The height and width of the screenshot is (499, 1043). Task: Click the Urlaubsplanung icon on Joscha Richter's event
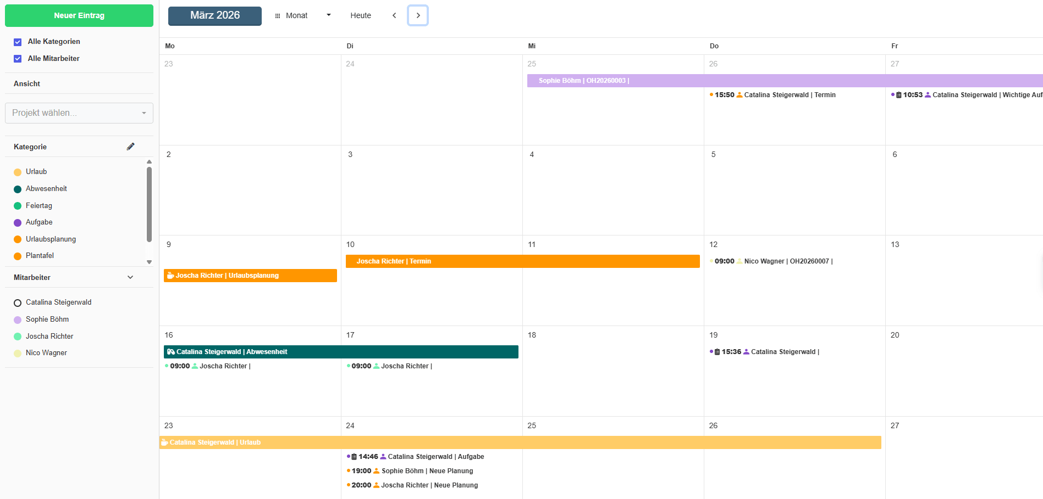click(170, 276)
